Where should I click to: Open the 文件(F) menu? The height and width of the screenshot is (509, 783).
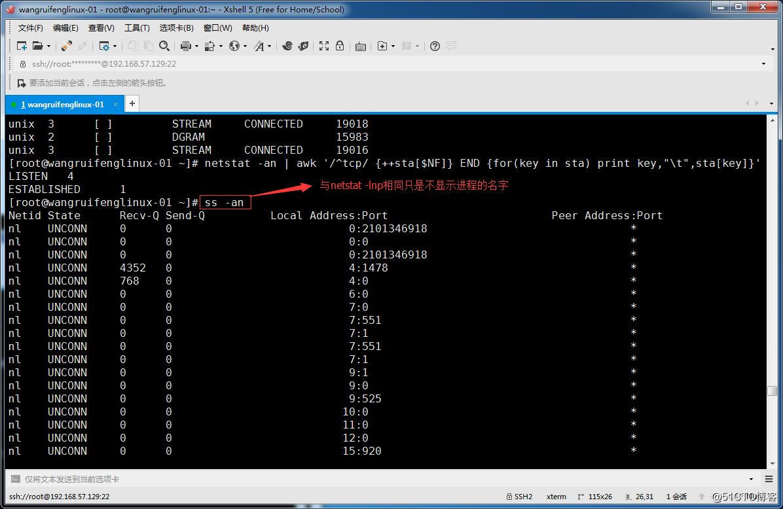coord(31,28)
